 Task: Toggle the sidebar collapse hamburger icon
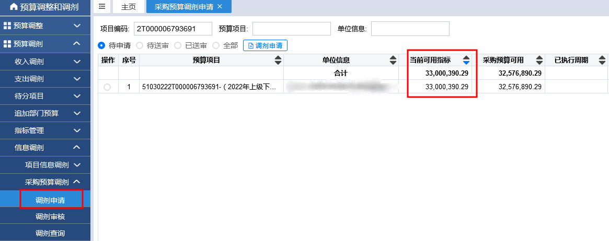(x=102, y=6)
